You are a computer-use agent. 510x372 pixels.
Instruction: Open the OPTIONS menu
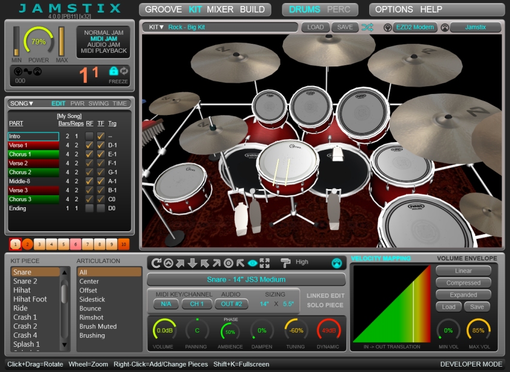(x=394, y=10)
